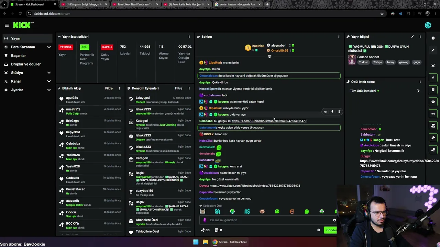
Task: Open the shop icon showing 0
Action: click(x=218, y=230)
